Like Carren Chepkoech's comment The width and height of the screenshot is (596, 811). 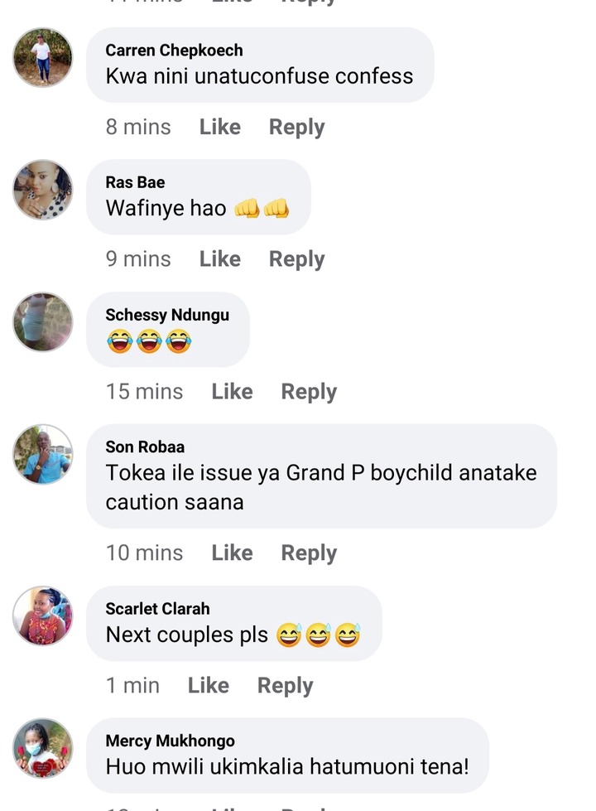(220, 127)
